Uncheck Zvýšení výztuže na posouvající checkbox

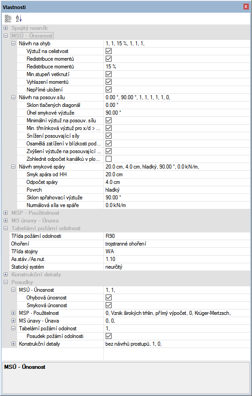108,151
